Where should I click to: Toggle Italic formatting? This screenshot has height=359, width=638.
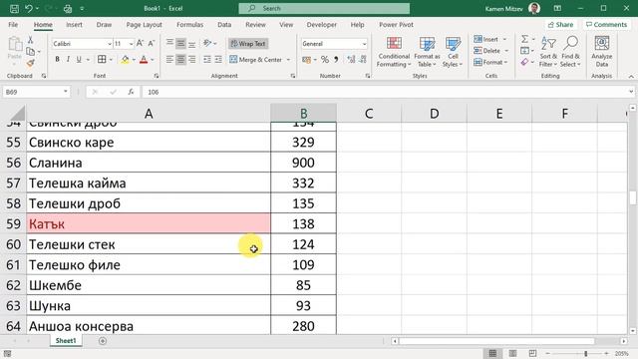coord(68,60)
